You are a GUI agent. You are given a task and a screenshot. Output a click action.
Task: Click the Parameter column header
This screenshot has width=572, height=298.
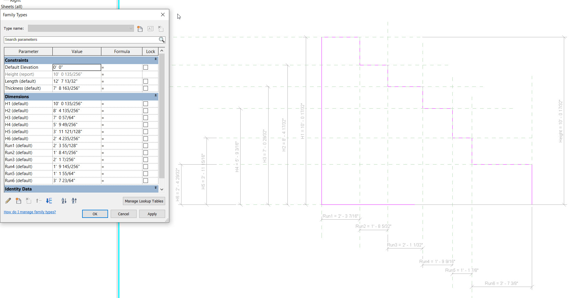point(29,52)
